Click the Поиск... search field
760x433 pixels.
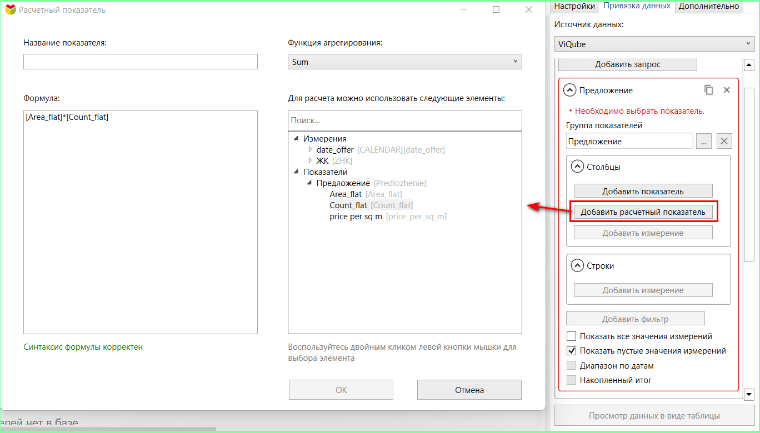tap(405, 120)
